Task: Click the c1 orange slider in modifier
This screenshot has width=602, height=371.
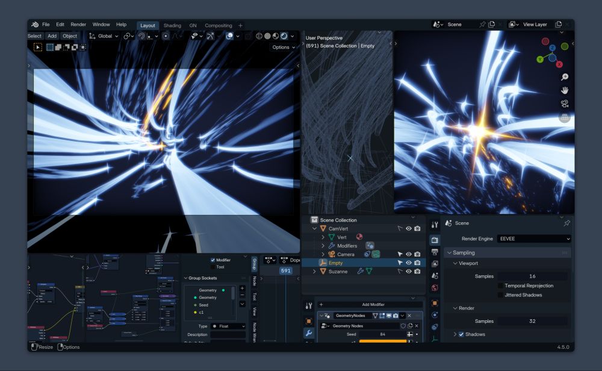Action: click(x=383, y=341)
